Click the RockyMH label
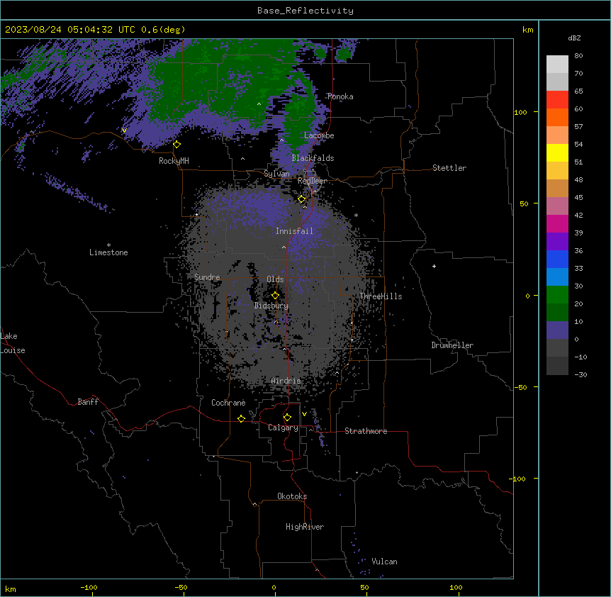This screenshot has width=611, height=597. pos(174,161)
